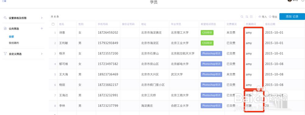Click the phone number 18923736469
This screenshot has height=115, width=305.
coord(108,74)
